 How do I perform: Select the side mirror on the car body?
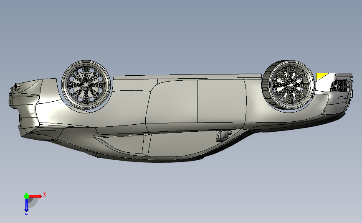pyautogui.click(x=223, y=136)
